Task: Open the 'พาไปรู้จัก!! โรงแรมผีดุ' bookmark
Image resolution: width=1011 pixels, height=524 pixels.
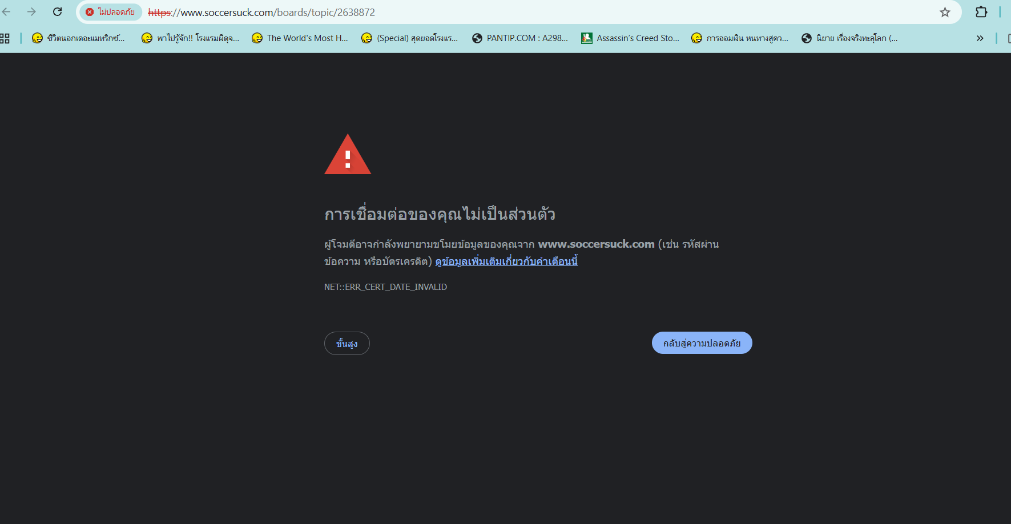Action: (x=191, y=38)
